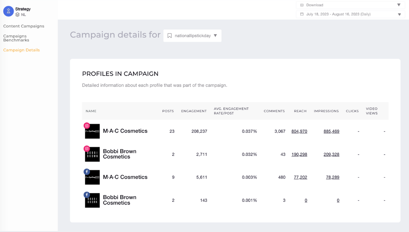Expand the Download dropdown arrow
Image resolution: width=409 pixels, height=232 pixels.
399,5
